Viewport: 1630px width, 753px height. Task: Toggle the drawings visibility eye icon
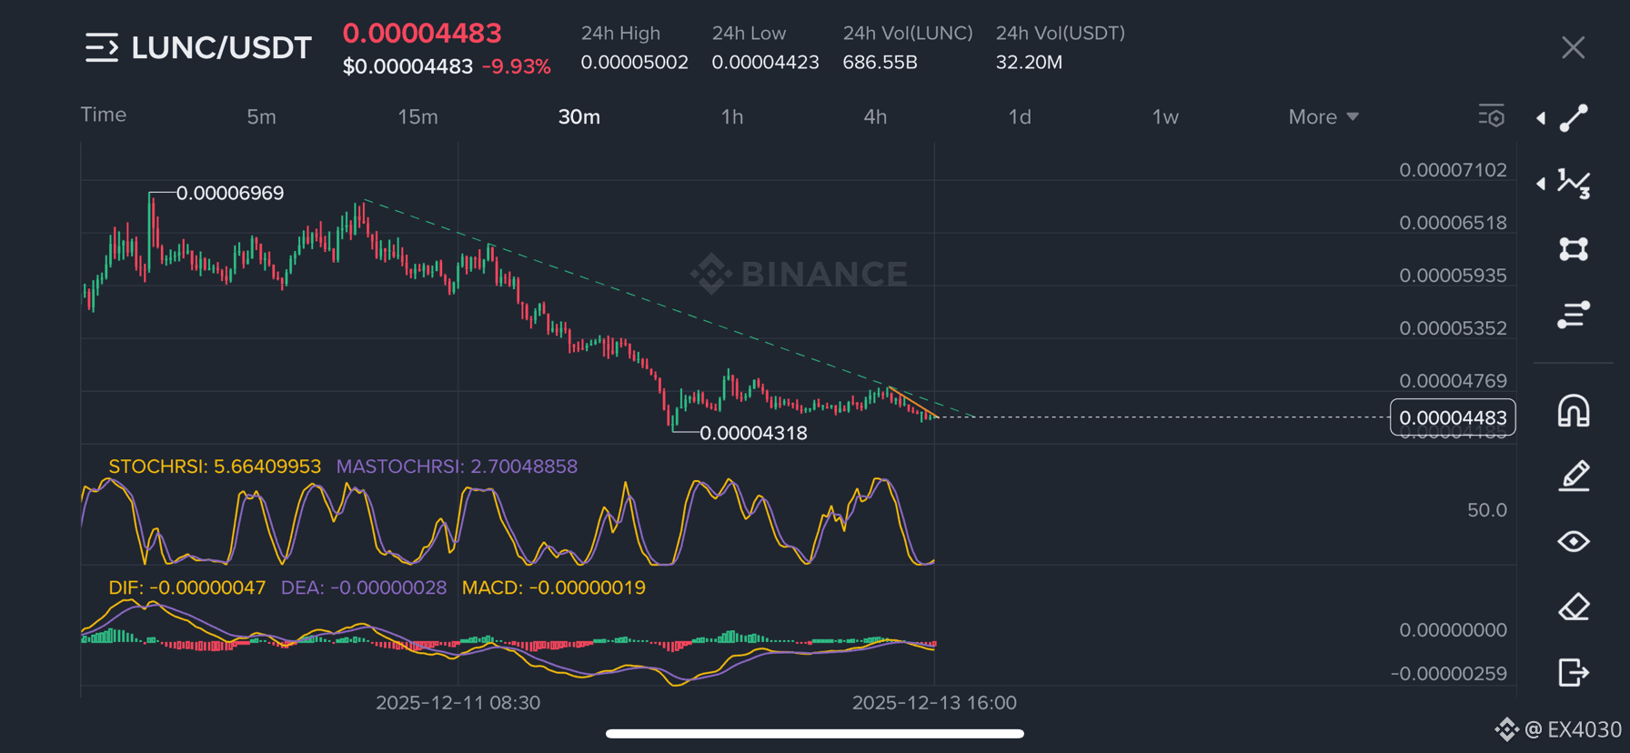(1575, 542)
